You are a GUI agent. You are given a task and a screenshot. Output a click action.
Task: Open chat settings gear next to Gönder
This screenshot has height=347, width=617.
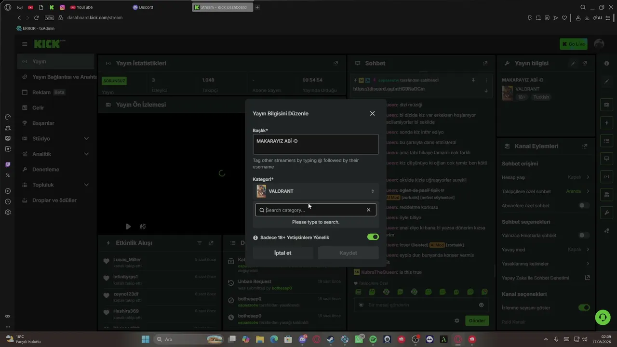457,320
